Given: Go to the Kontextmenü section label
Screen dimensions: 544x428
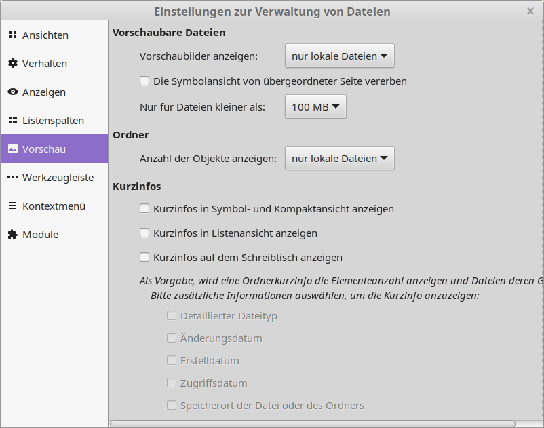Looking at the screenshot, I should click(x=54, y=206).
